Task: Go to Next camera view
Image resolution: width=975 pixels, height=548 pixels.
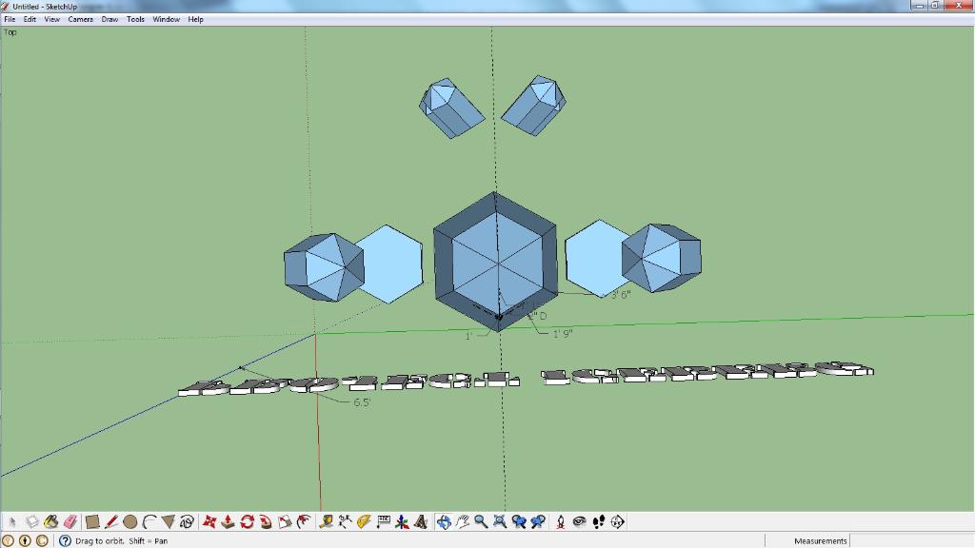Action: pyautogui.click(x=538, y=522)
